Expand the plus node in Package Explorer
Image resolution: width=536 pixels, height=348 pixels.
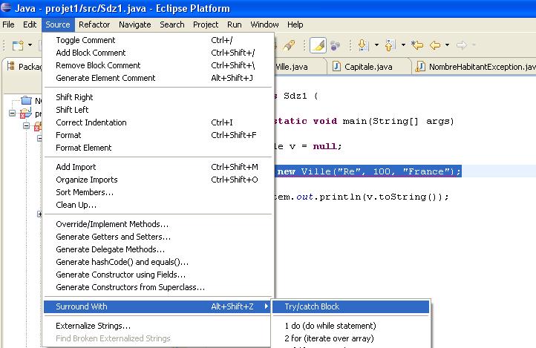click(39, 214)
